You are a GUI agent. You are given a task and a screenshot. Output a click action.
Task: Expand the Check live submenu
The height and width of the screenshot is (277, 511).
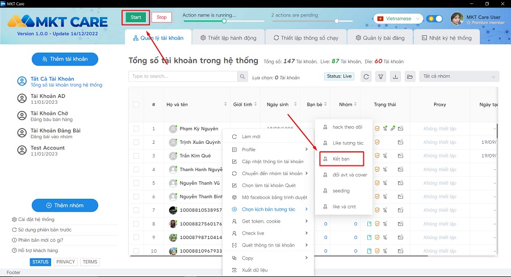point(269,233)
